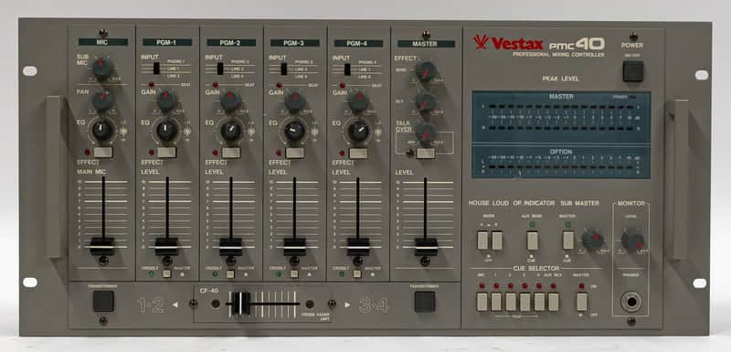Grab the PGM-4 LEVEL fader cap
This screenshot has height=352, width=731.
[357, 247]
